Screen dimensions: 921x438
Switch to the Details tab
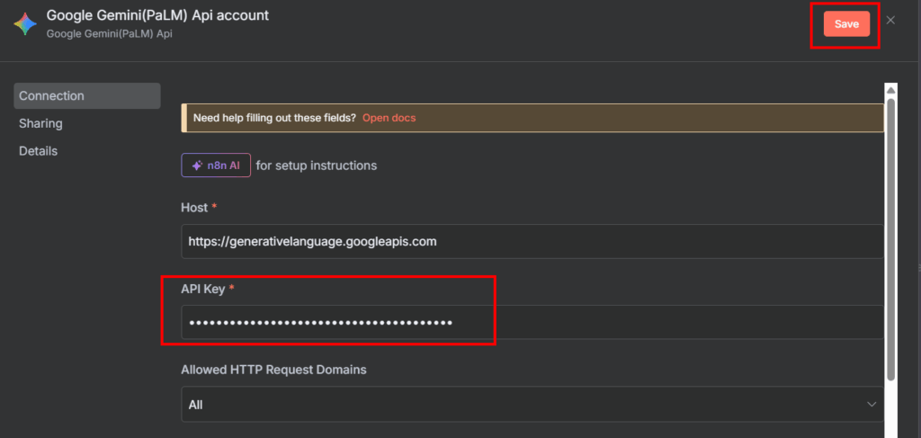point(38,151)
